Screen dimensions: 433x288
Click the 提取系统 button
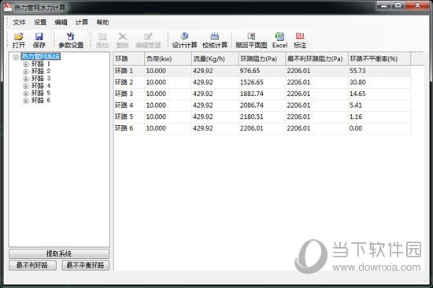coord(59,253)
